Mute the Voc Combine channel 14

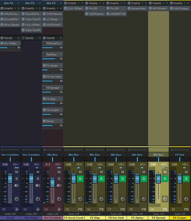tap(59, 172)
